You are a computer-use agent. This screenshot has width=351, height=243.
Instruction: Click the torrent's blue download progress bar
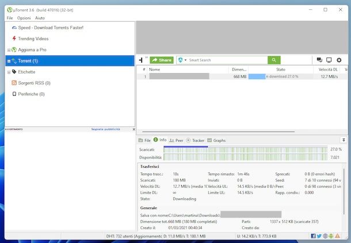pos(257,76)
